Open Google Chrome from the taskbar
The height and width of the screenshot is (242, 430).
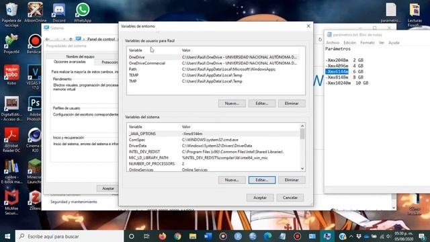pos(177,236)
